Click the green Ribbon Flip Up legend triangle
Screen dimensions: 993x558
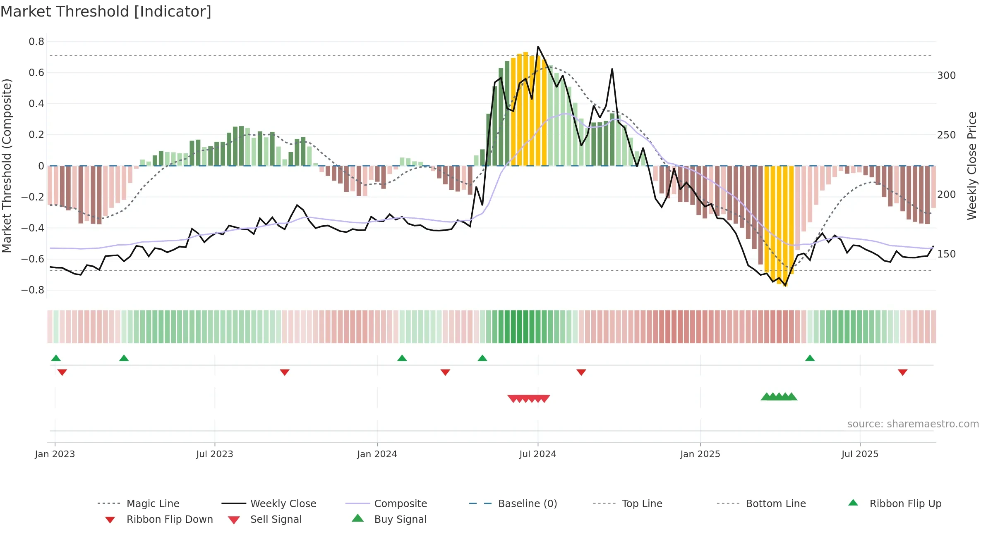click(853, 503)
